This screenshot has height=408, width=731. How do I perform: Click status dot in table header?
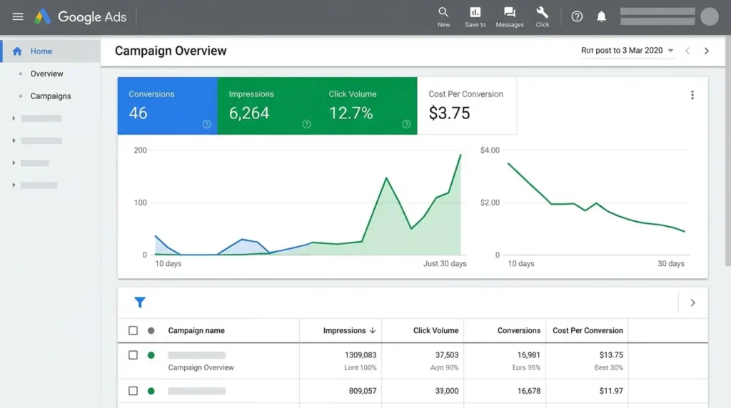pos(151,331)
